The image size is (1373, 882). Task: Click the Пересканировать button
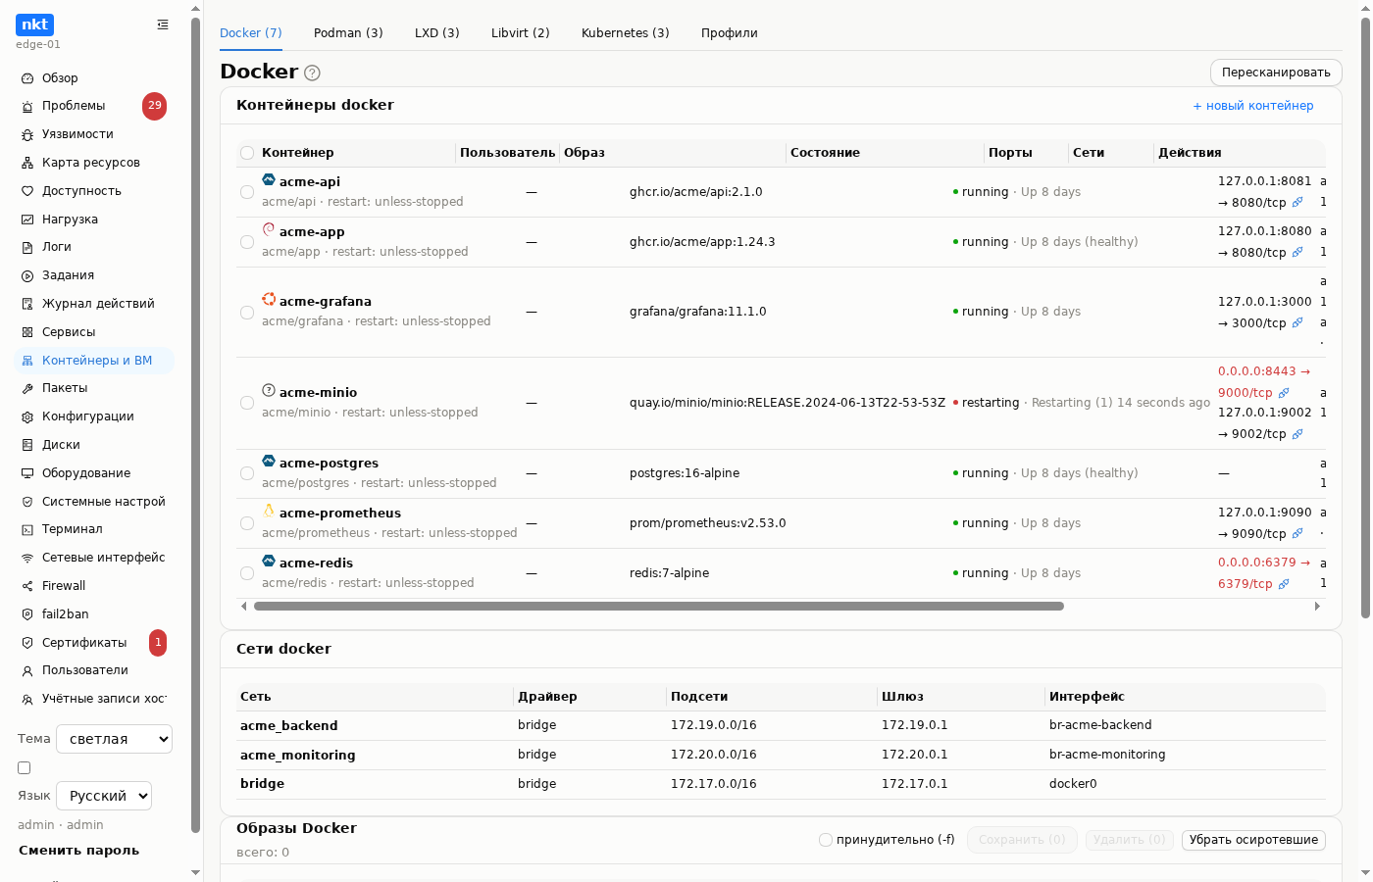click(x=1276, y=73)
